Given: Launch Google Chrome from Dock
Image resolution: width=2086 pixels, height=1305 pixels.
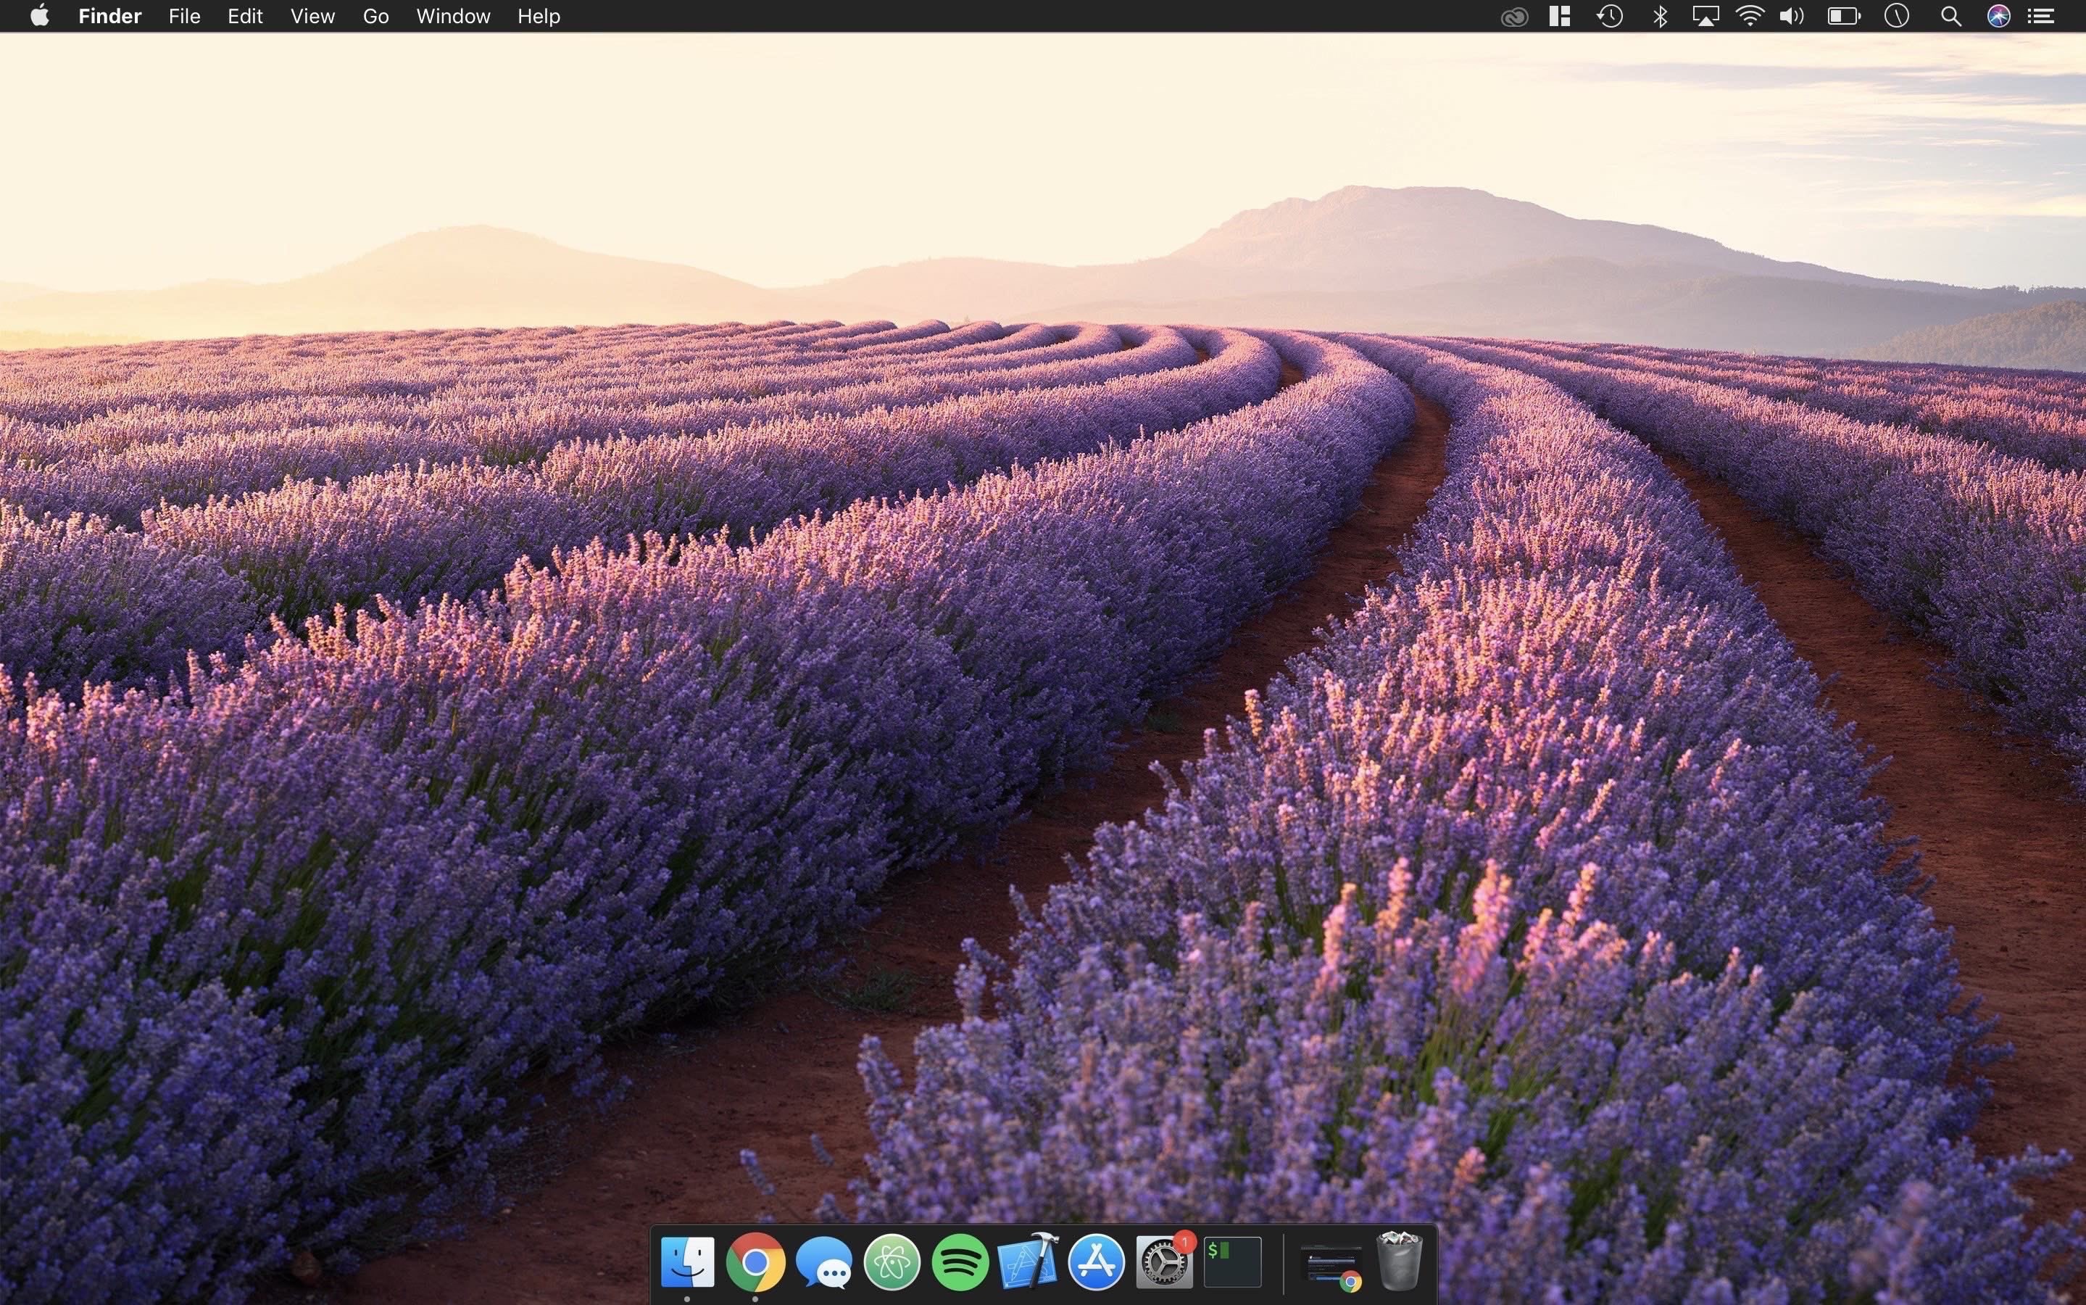Looking at the screenshot, I should coord(755,1261).
